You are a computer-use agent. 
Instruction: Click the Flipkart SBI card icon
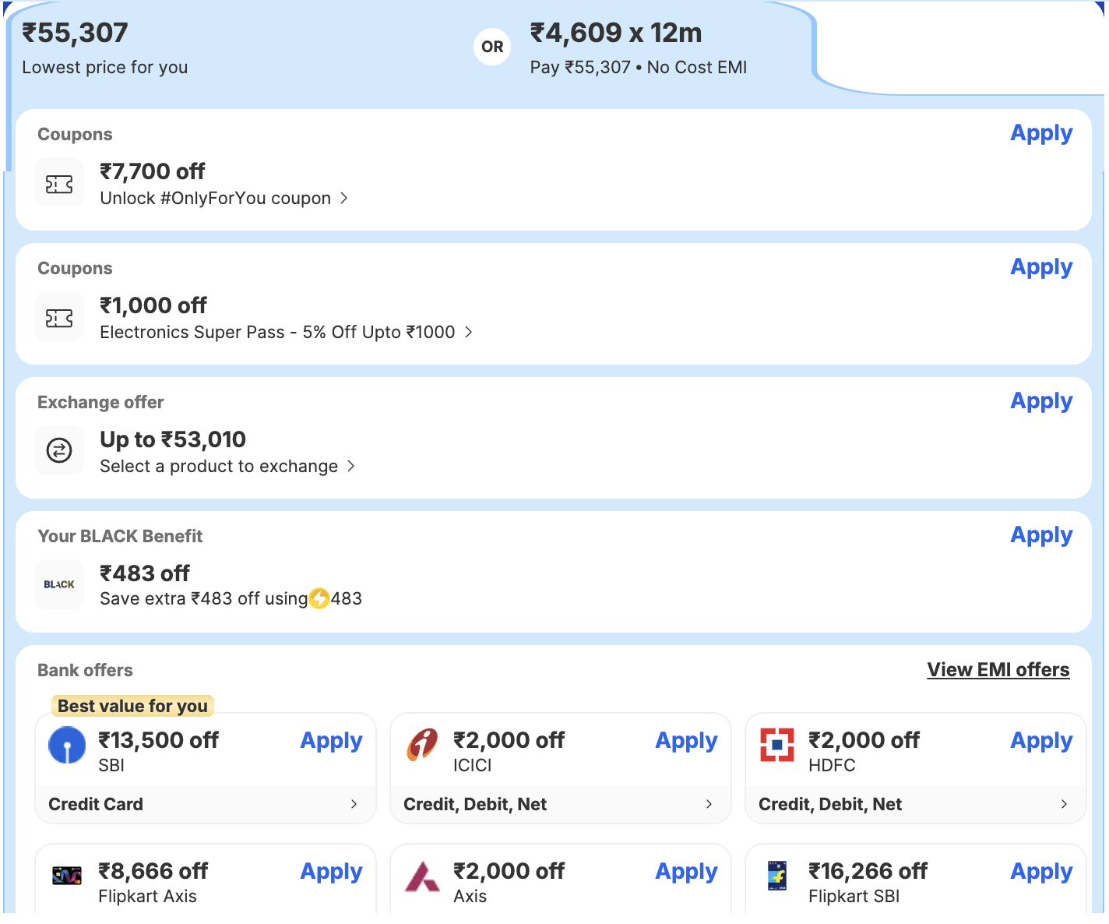777,875
